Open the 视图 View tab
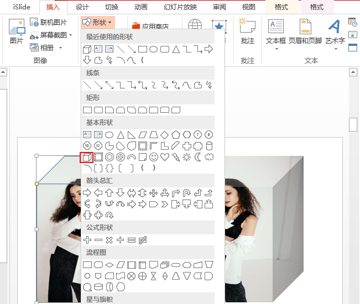360x304 pixels. 249,7
